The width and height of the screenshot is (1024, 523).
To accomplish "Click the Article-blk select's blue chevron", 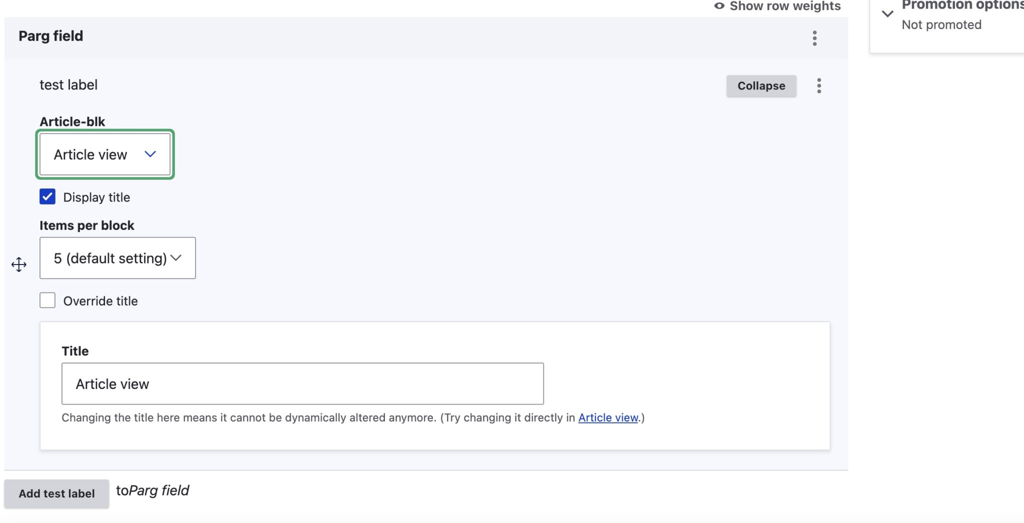I will click(150, 154).
